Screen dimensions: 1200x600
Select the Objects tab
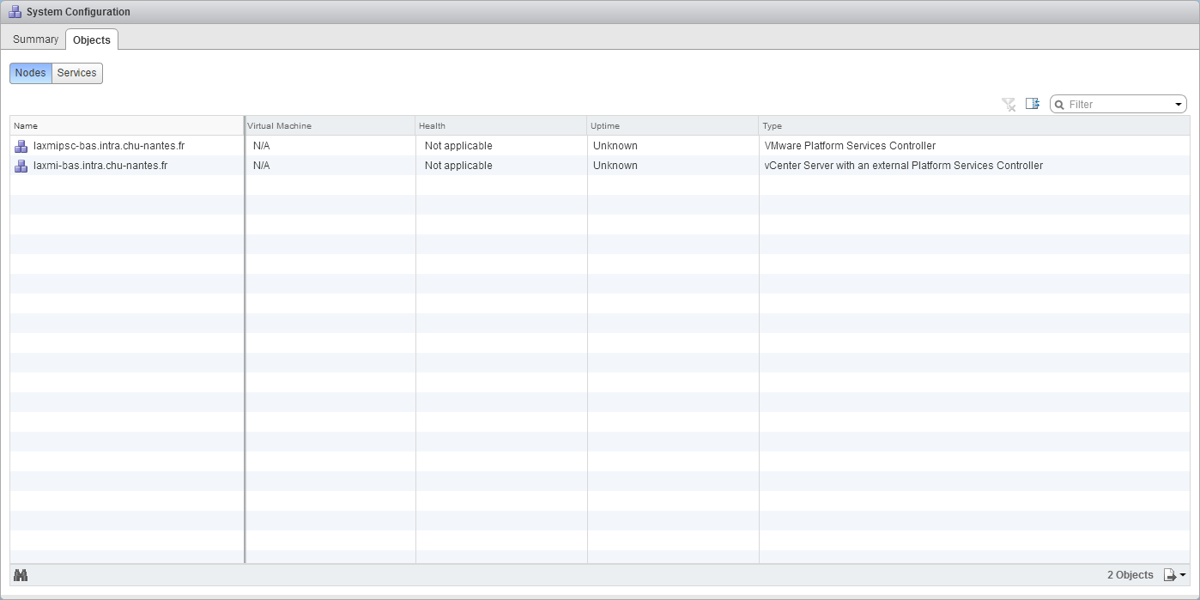[92, 40]
